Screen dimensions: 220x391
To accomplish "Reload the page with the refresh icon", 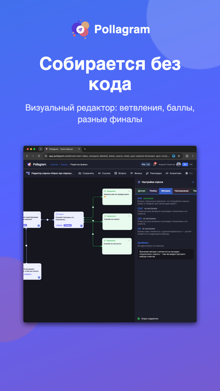I will 39,156.
